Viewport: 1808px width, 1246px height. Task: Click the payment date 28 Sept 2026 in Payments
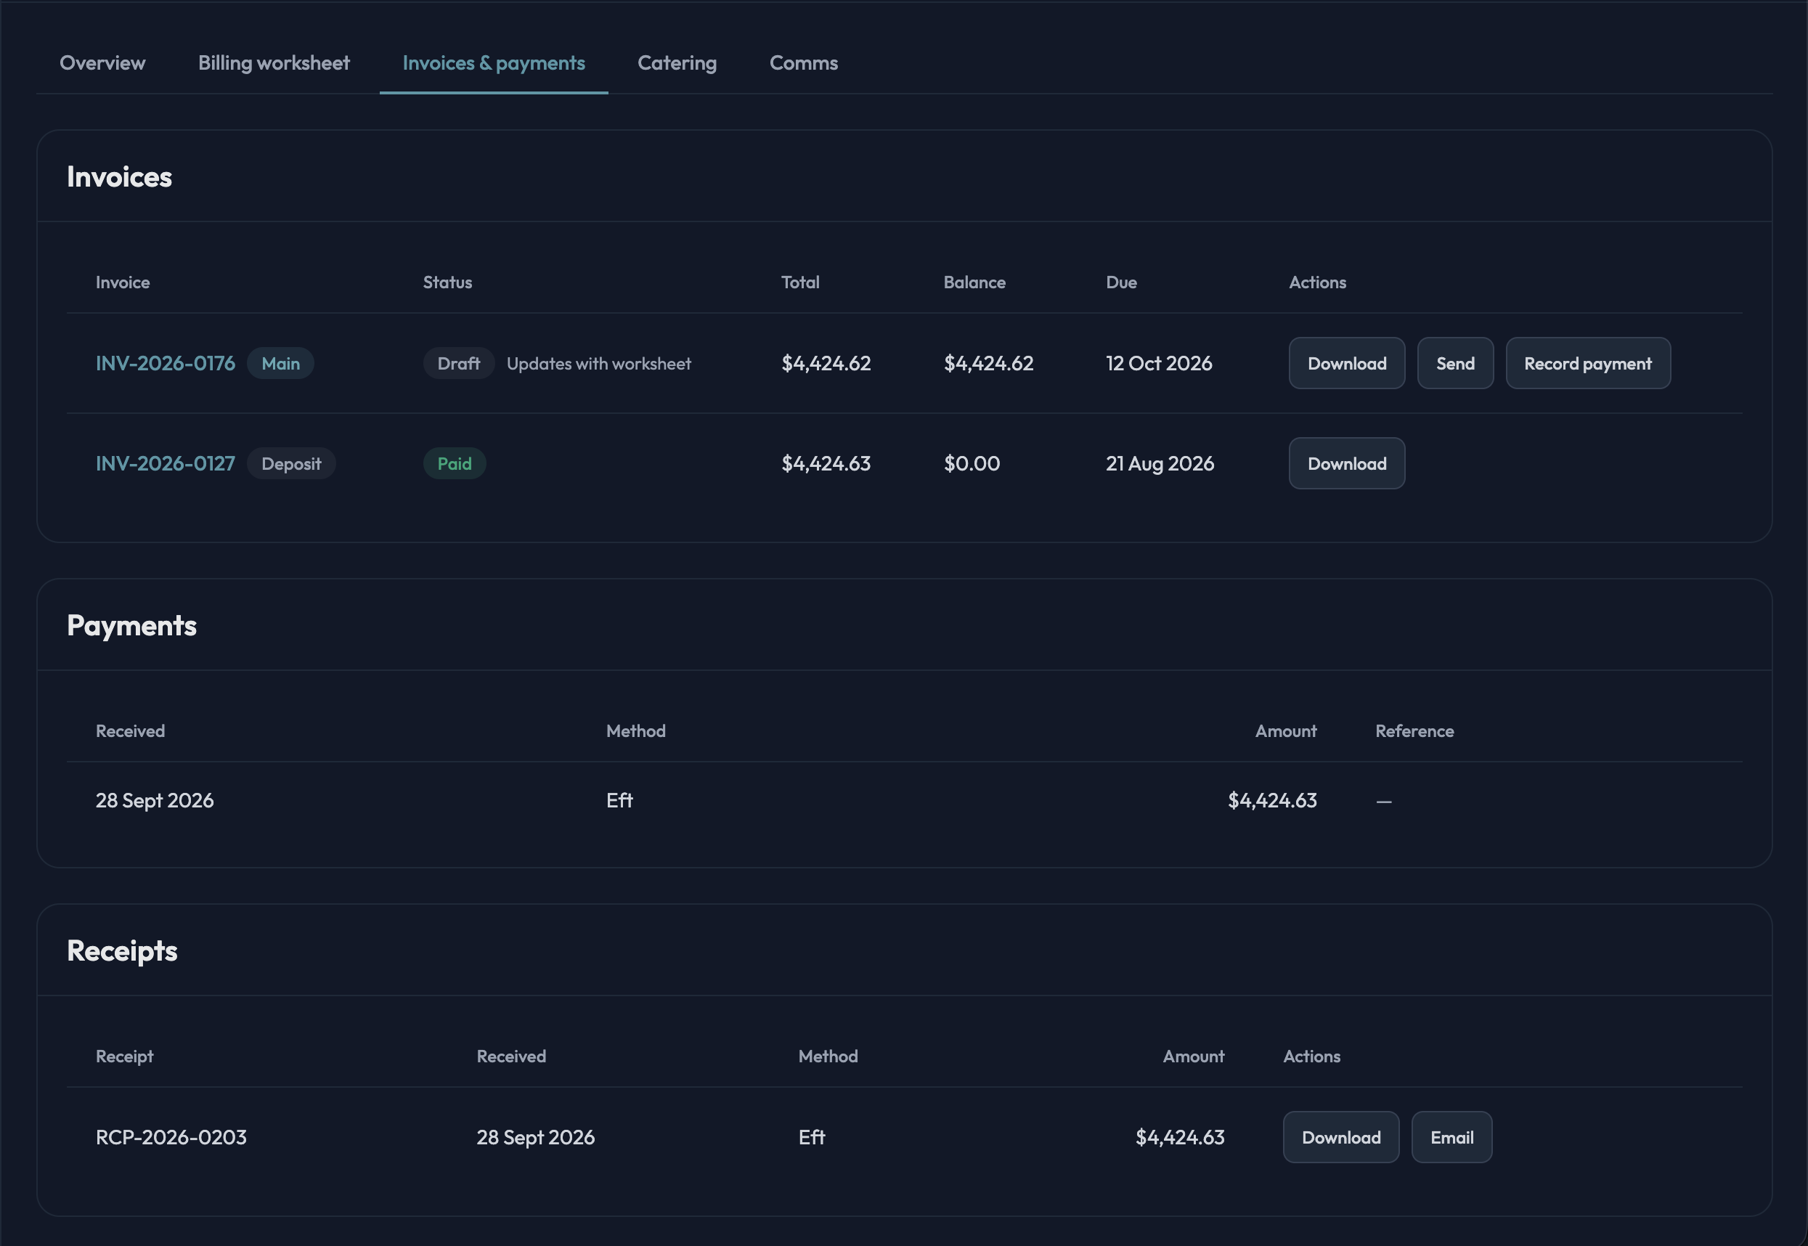click(155, 800)
